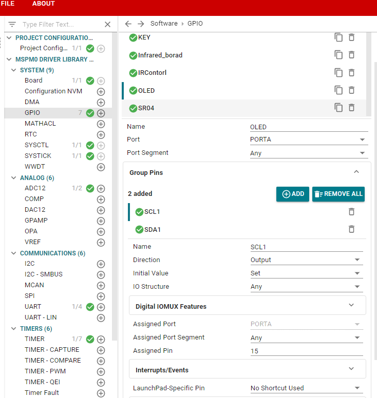Click the Software breadcrumb link
This screenshot has width=377, height=398.
point(164,24)
